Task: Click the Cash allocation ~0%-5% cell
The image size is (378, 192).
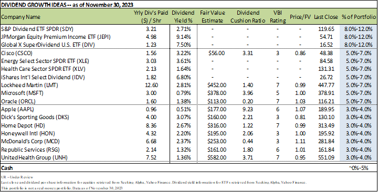Action: pyautogui.click(x=359, y=168)
